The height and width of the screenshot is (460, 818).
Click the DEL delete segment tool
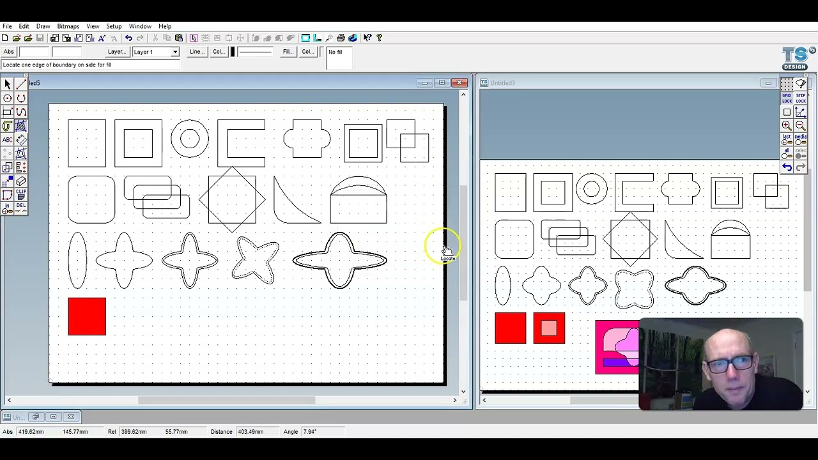21,208
